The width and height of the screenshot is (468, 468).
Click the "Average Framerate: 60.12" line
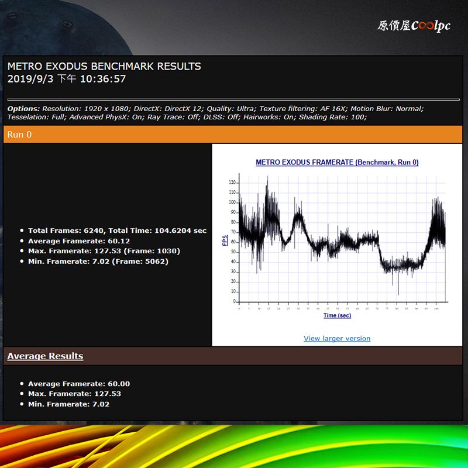[79, 241]
